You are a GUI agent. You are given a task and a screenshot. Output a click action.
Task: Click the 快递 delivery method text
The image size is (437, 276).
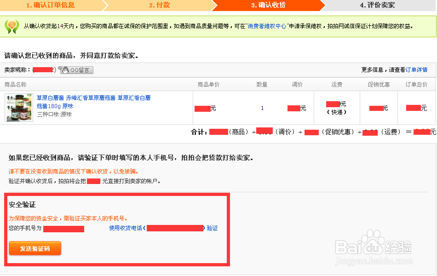click(x=336, y=111)
